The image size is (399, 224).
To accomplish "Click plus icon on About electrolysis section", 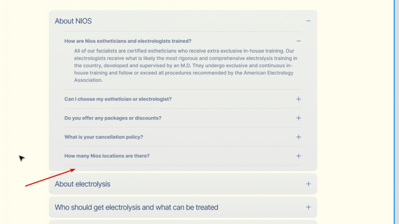I will coord(308,184).
